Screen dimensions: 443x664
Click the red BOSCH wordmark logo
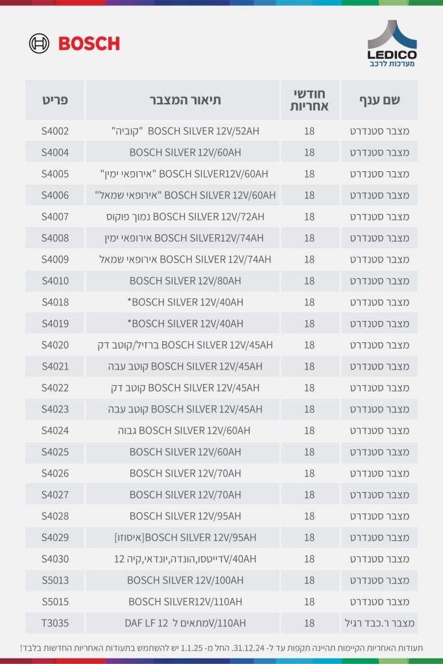(x=89, y=43)
